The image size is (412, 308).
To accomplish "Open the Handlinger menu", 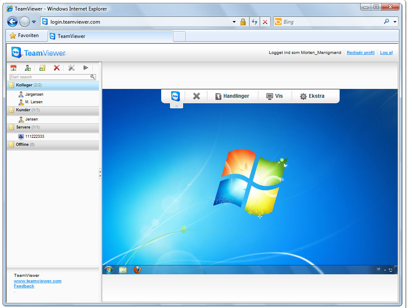I will 232,96.
